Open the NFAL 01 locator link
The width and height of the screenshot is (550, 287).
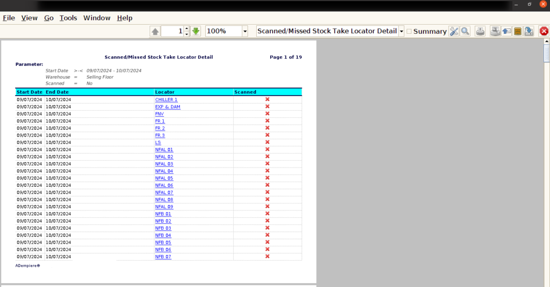(x=164, y=149)
